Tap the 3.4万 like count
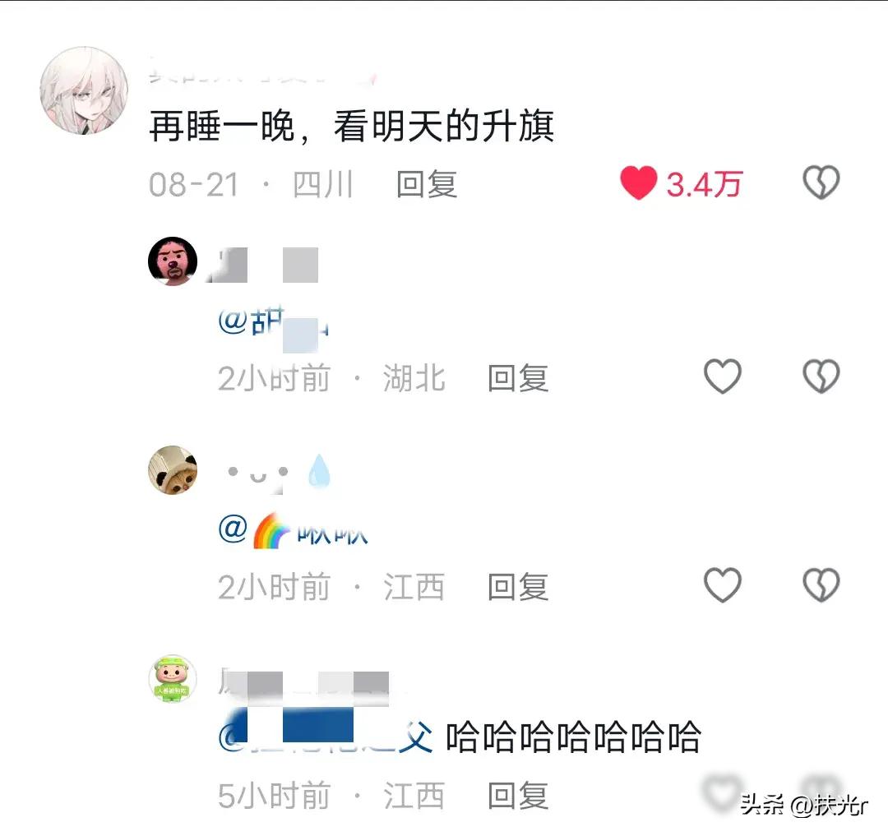The height and width of the screenshot is (836, 888). click(x=703, y=184)
